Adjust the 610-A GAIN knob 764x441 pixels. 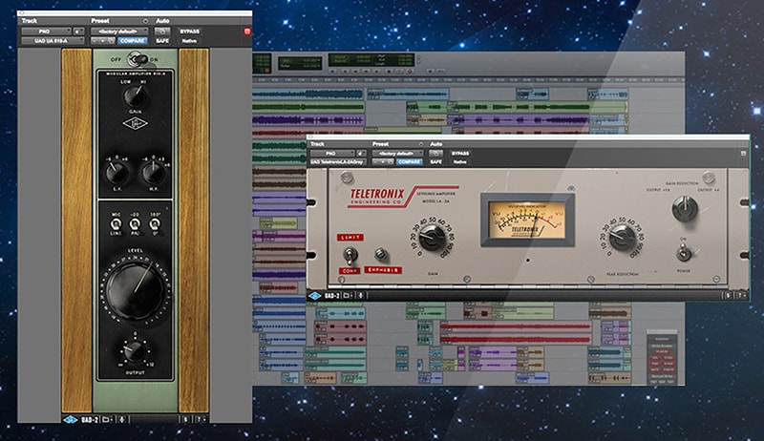[135, 96]
